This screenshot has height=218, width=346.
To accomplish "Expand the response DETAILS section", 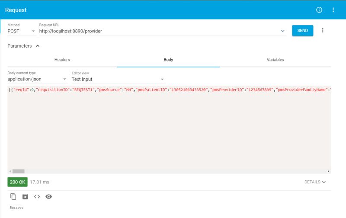I will click(x=315, y=182).
